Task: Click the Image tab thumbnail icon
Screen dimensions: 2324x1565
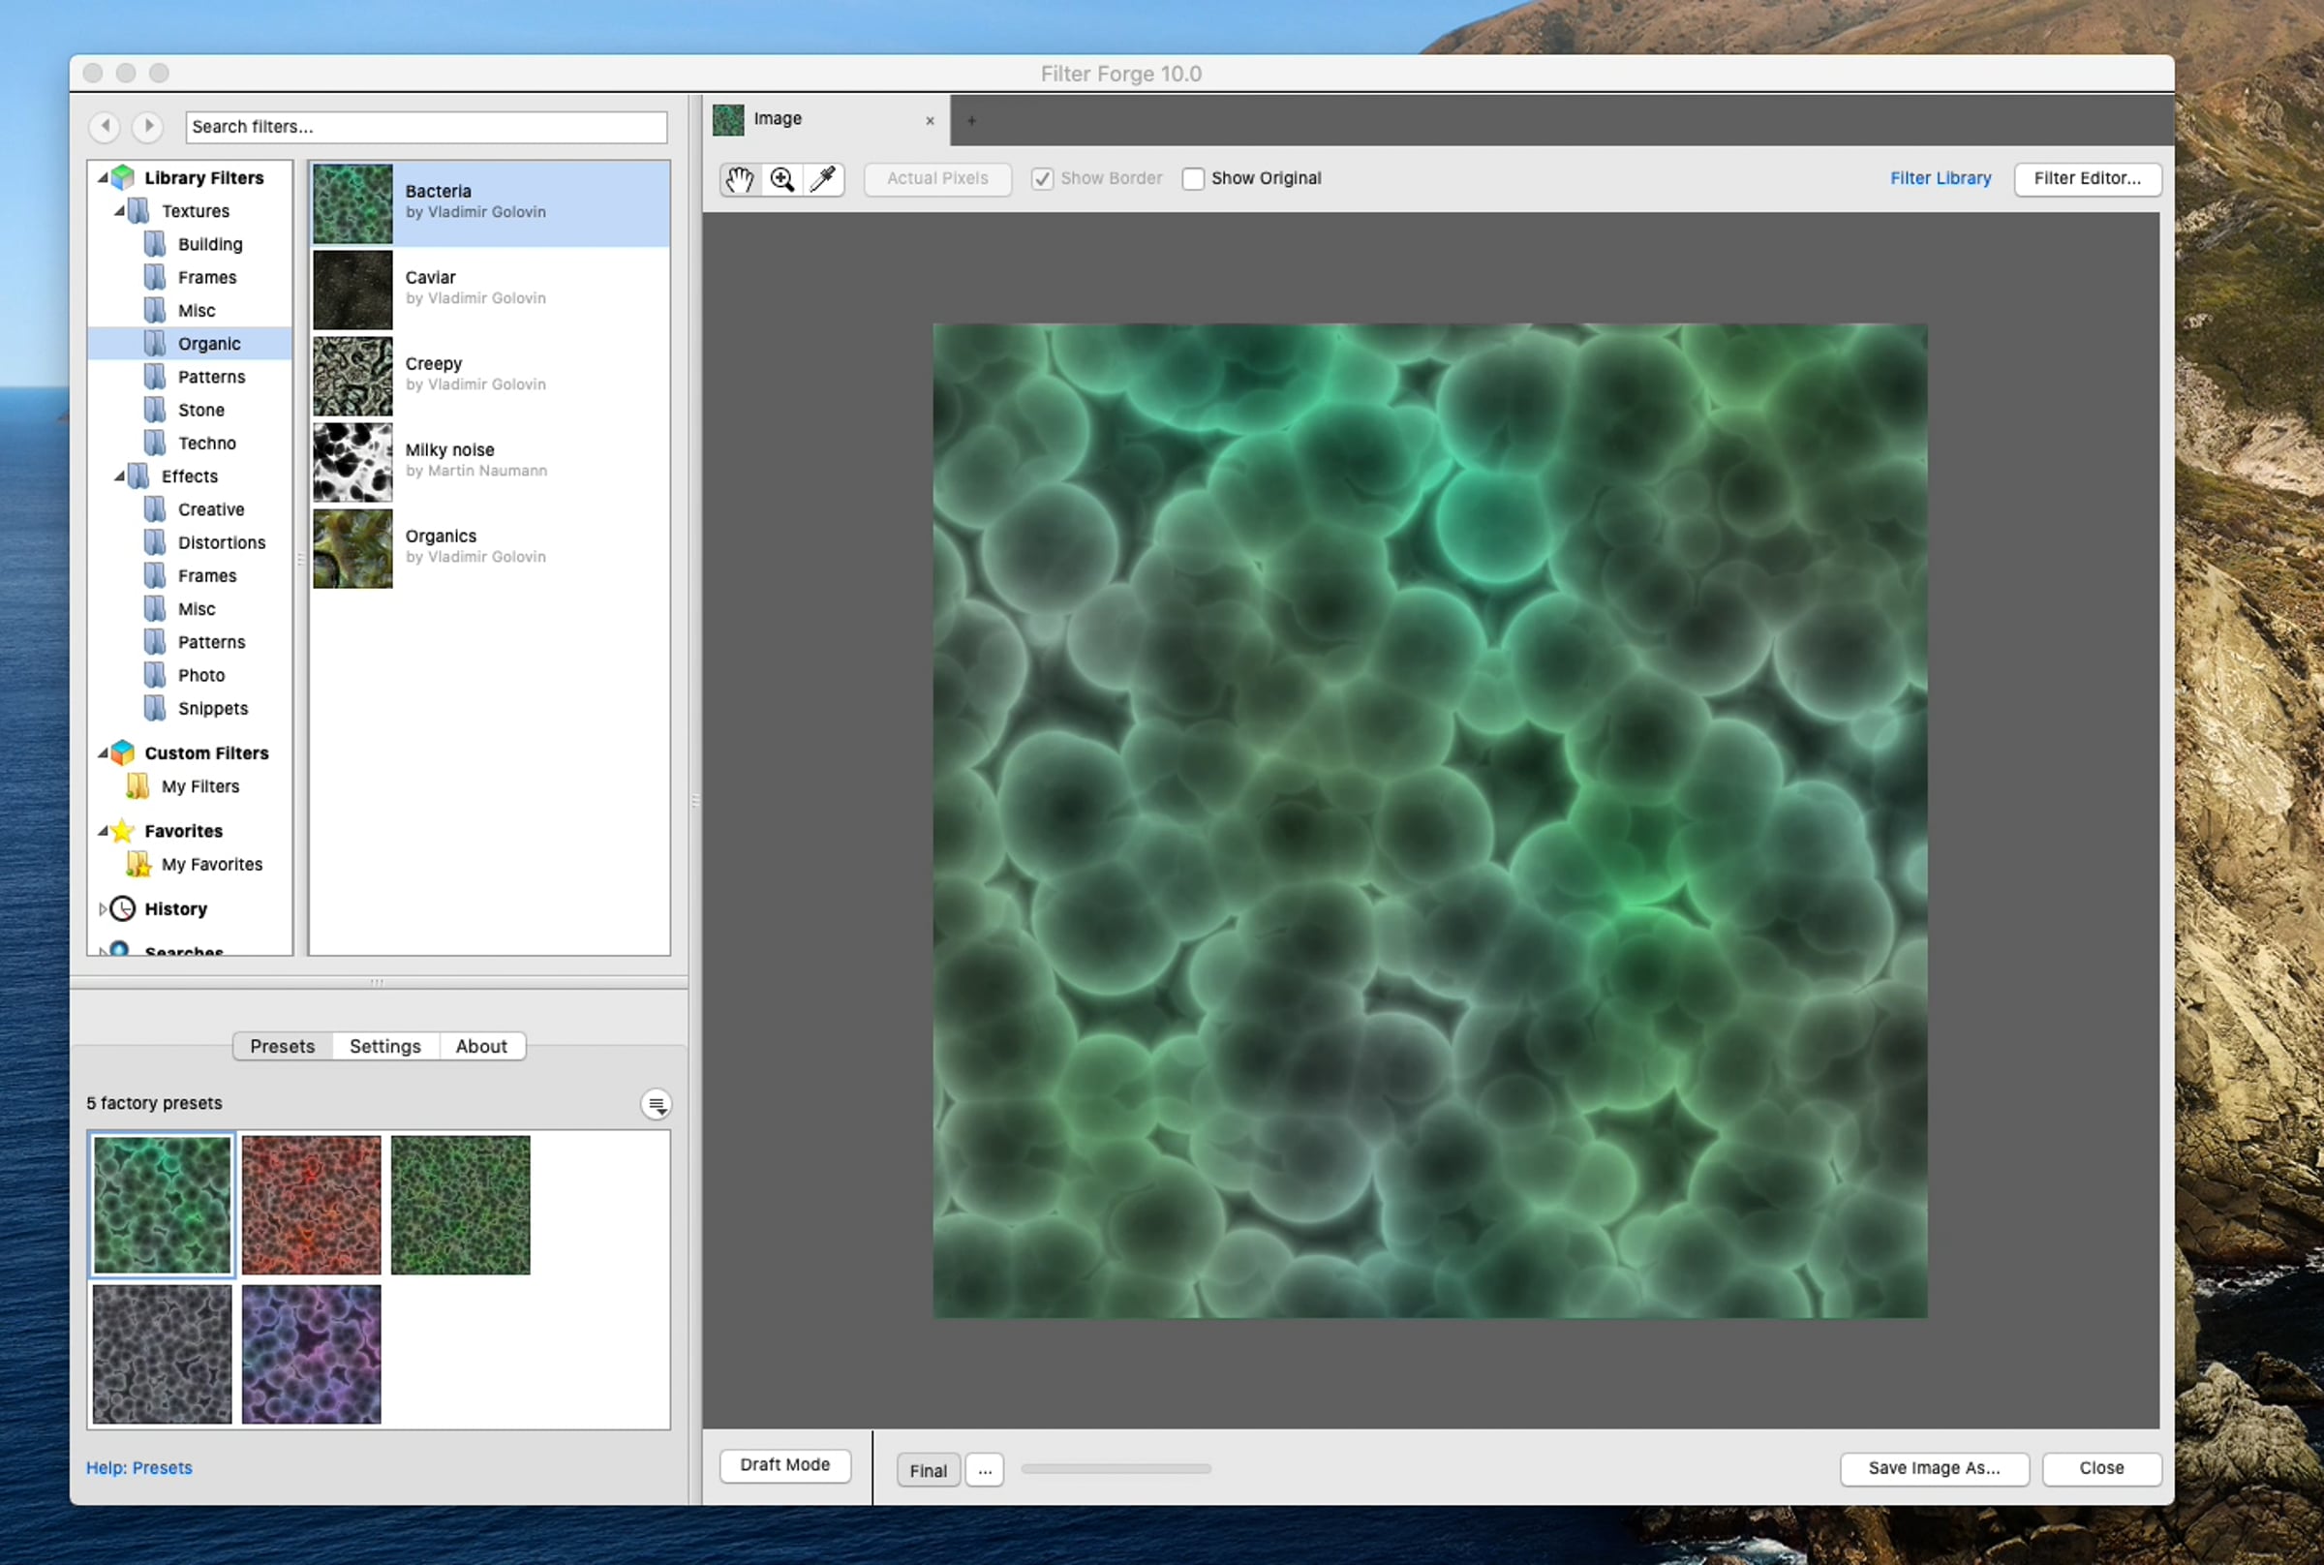Action: (x=728, y=120)
